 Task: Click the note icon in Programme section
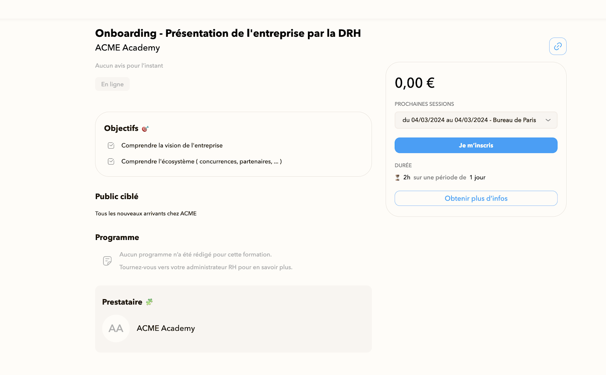coord(107,261)
